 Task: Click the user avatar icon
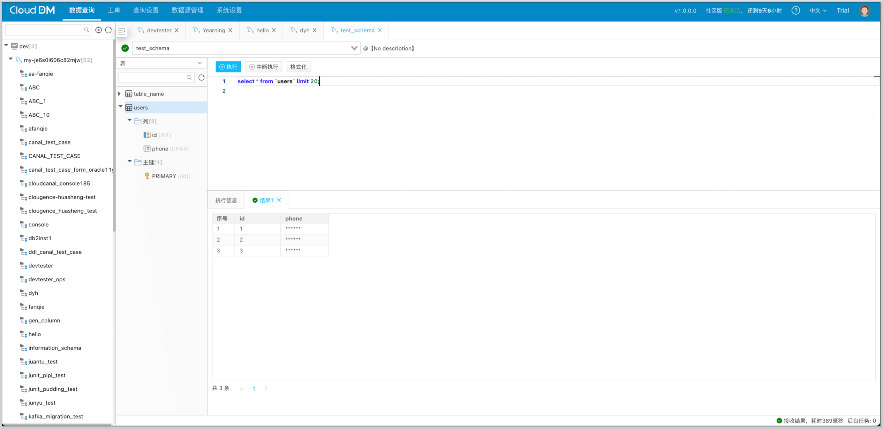864,10
